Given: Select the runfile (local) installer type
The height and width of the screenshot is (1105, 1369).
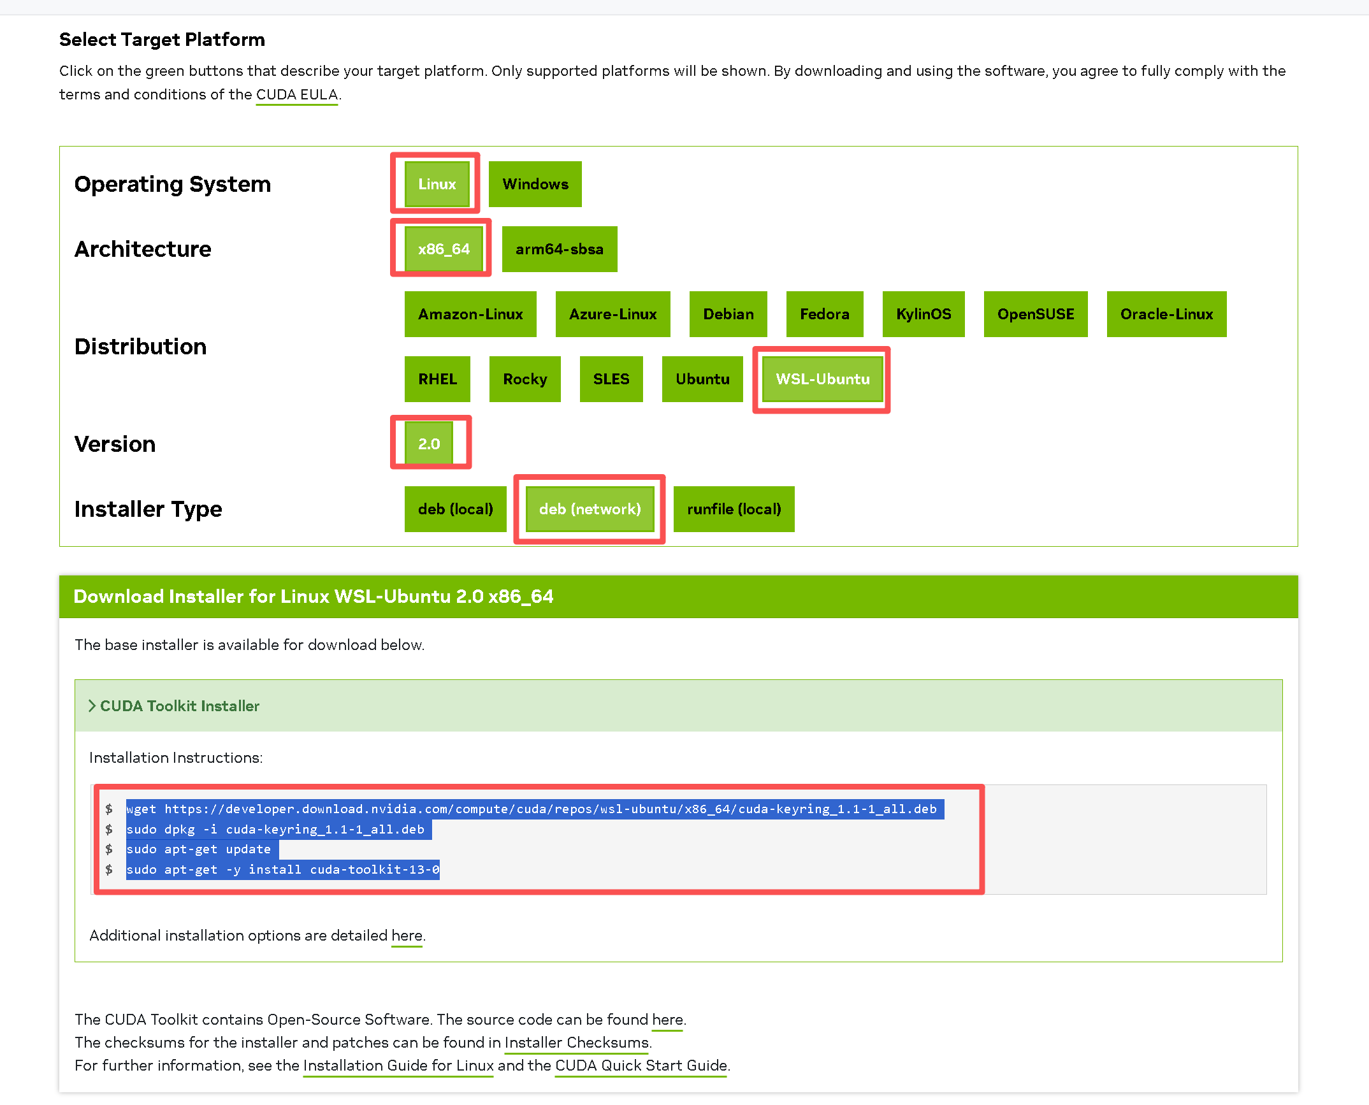Looking at the screenshot, I should point(734,509).
